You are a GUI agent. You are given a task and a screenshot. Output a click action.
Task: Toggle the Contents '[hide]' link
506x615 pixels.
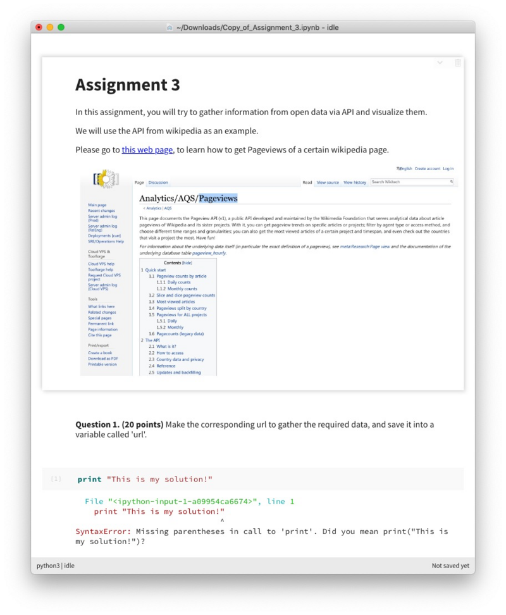[x=187, y=263]
